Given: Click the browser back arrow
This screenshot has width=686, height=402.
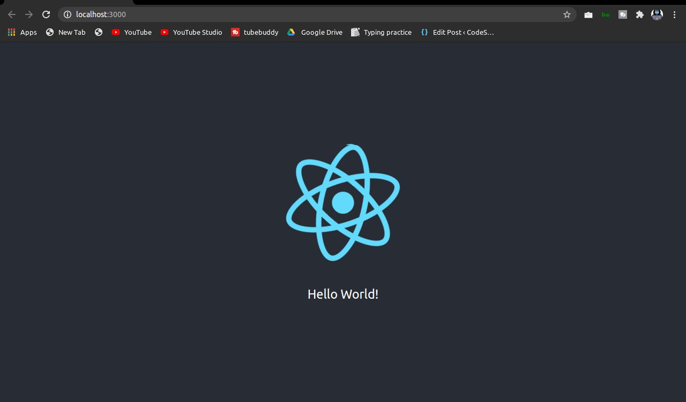Looking at the screenshot, I should [x=12, y=14].
